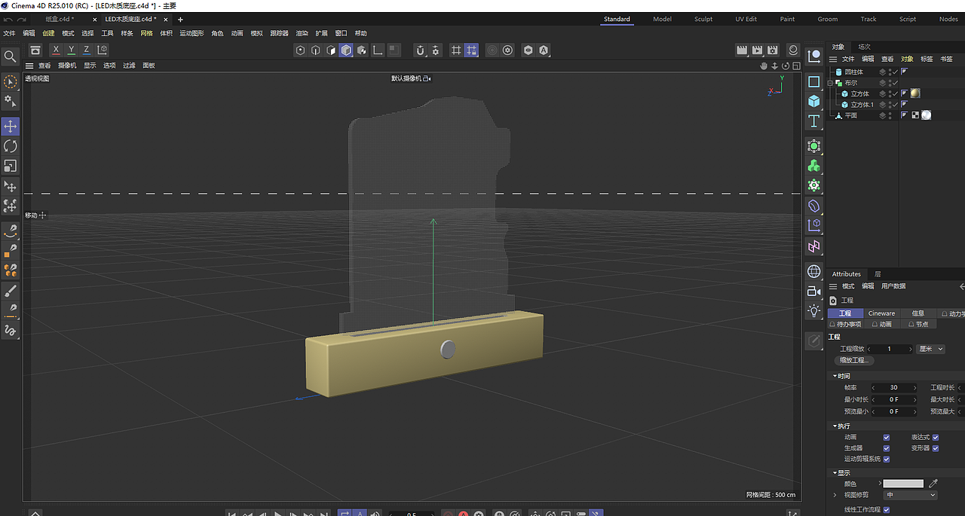Image resolution: width=965 pixels, height=516 pixels.
Task: Click the Text object icon in the right sidebar
Action: (814, 121)
